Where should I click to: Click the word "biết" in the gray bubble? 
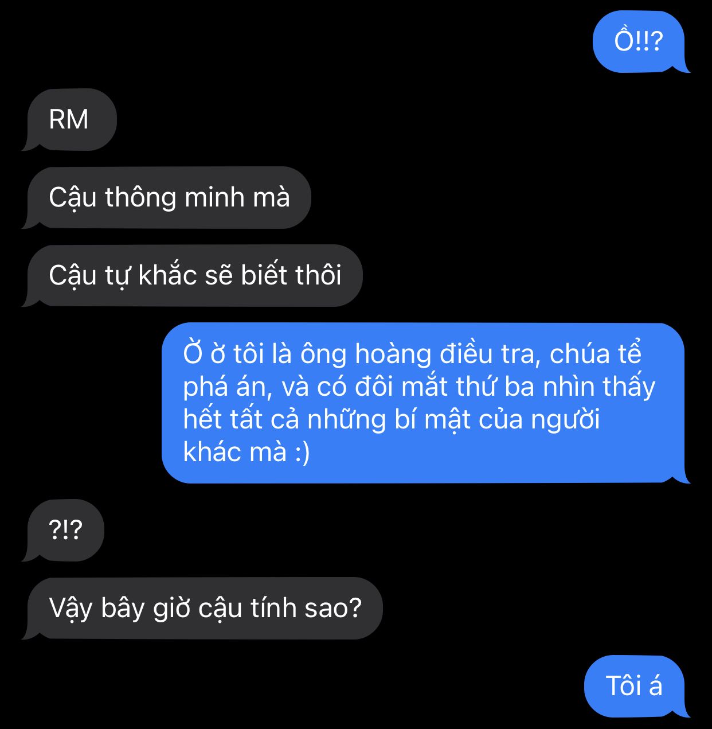264,275
